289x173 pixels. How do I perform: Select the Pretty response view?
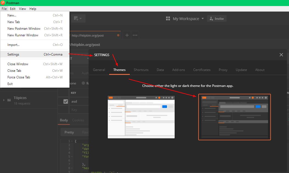click(x=69, y=132)
